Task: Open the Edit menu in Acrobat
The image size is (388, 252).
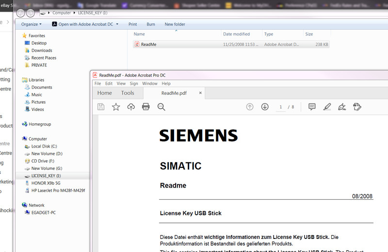Action: 109,83
